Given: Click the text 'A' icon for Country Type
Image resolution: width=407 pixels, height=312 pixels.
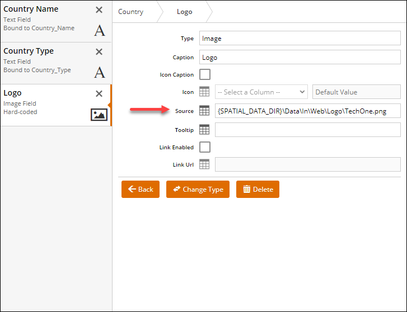Looking at the screenshot, I should click(x=99, y=72).
